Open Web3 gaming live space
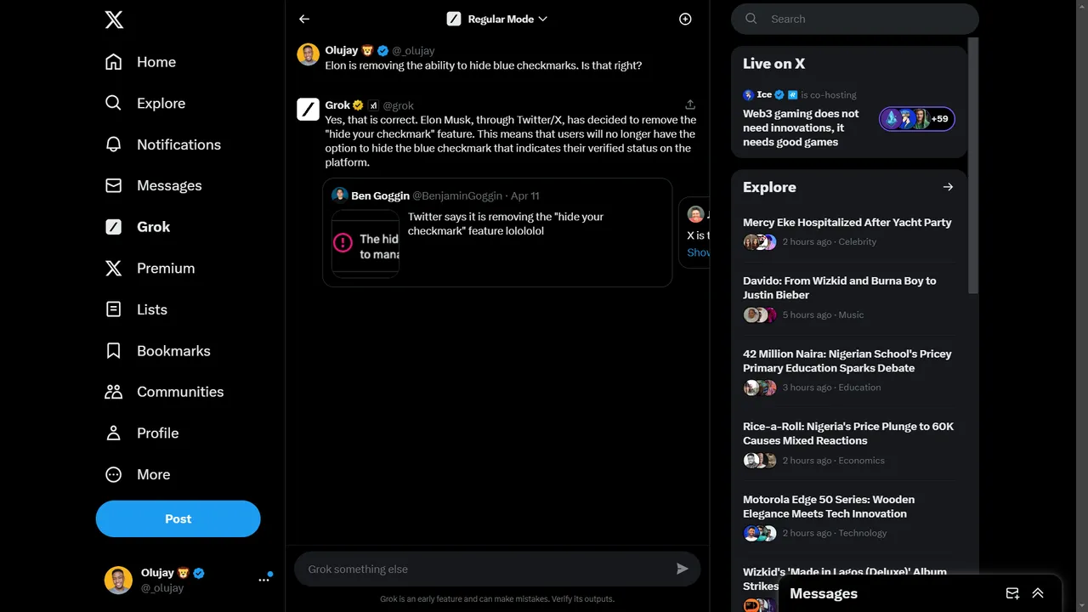The image size is (1088, 612). tap(801, 127)
